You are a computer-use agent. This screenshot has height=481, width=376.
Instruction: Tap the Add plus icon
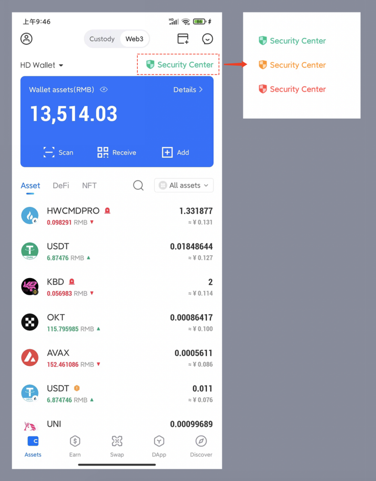[167, 152]
